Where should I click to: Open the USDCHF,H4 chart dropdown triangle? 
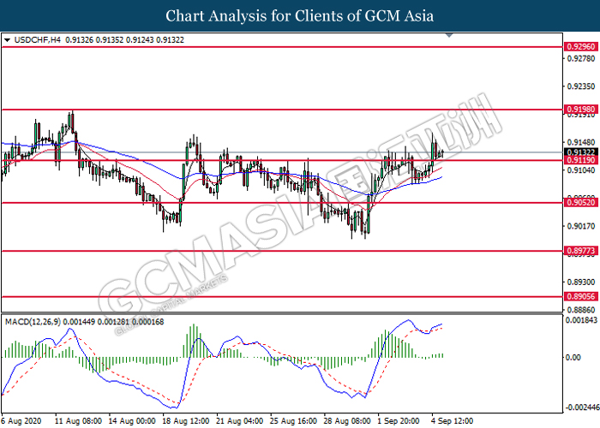(x=7, y=39)
